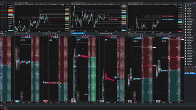This screenshot has height=110, width=196.
Task: Jump to latest bar arrow on AERGOUSDT chart
Action: [177, 6]
